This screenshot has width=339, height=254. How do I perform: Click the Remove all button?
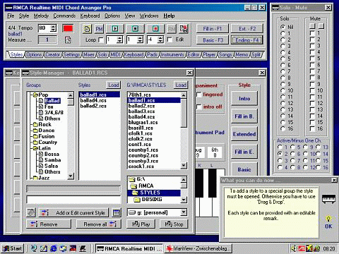click(x=99, y=224)
